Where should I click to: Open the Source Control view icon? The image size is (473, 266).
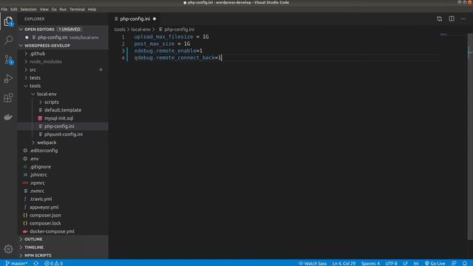[x=8, y=59]
